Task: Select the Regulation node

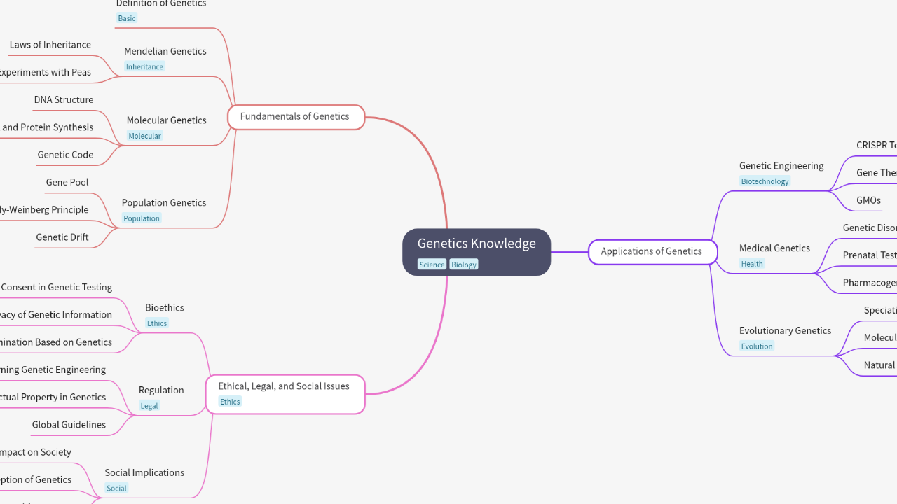Action: point(161,391)
